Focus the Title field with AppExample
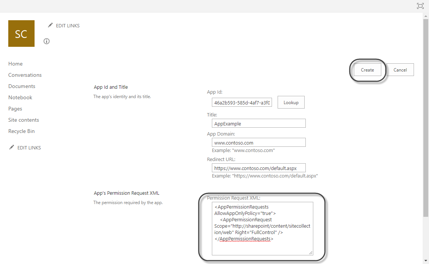This screenshot has width=429, height=264. (258, 123)
